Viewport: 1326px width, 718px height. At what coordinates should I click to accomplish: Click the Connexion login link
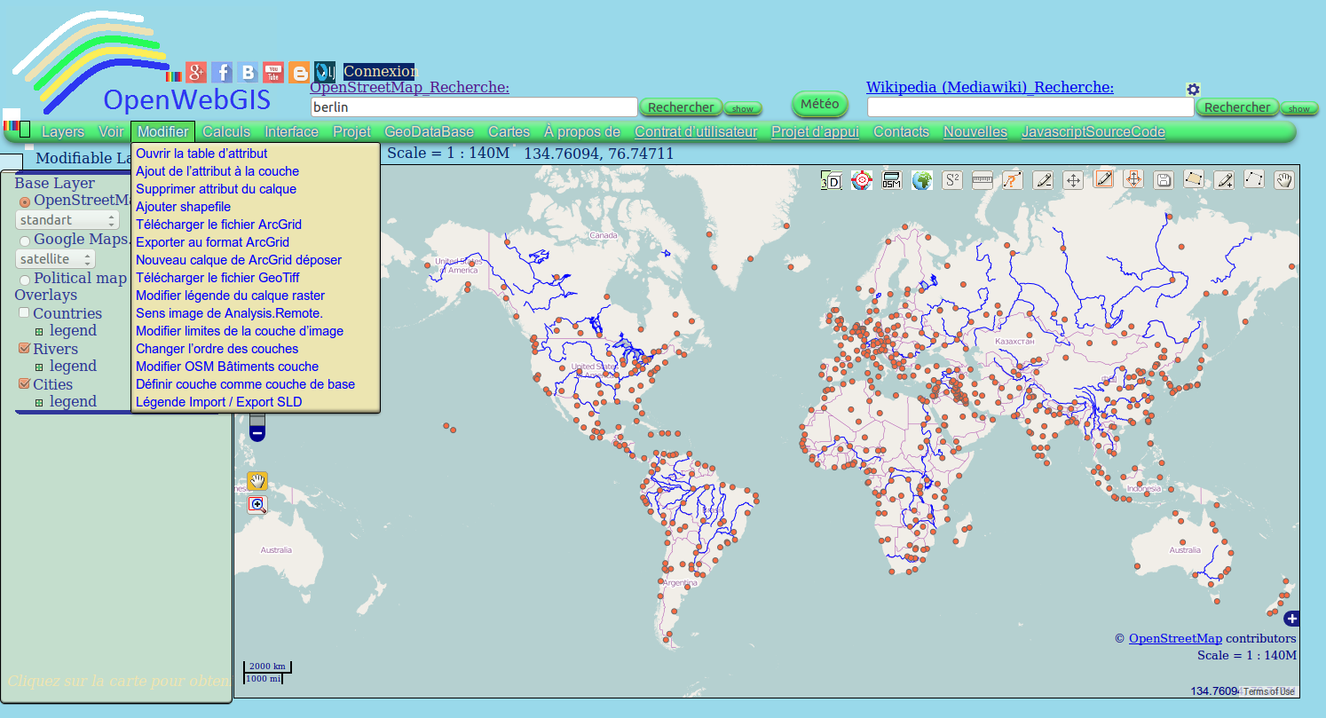tap(379, 71)
